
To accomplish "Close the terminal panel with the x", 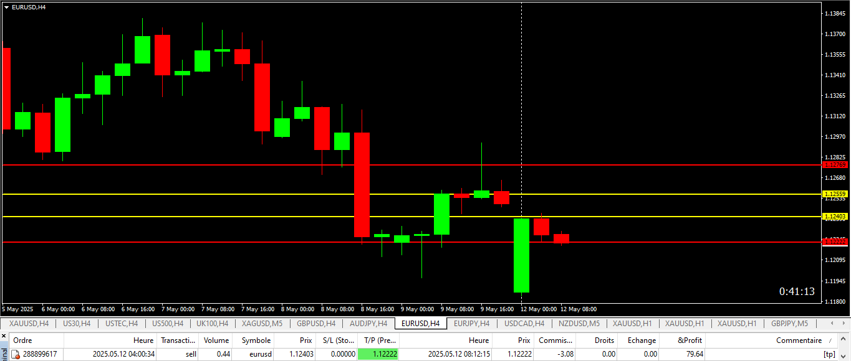I will pos(3,336).
